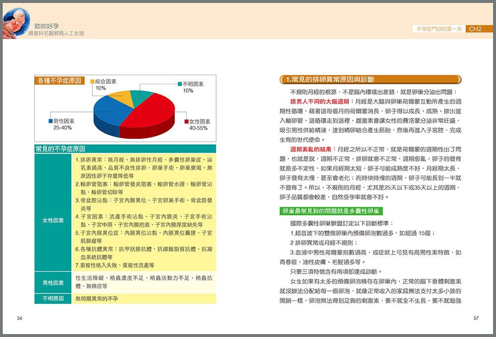The image size is (496, 337).
Task: Click the criterion starting "3.血液中男性荷爾蒙指數過高"
Action: 371,257
